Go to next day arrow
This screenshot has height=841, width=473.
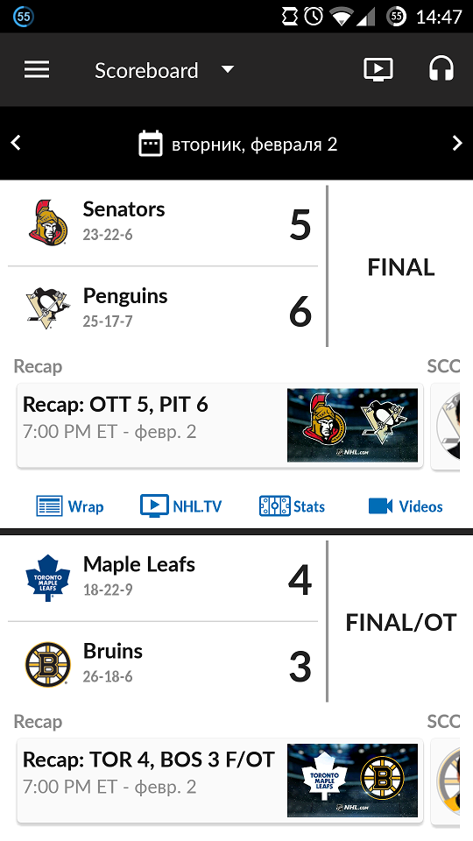[x=457, y=143]
